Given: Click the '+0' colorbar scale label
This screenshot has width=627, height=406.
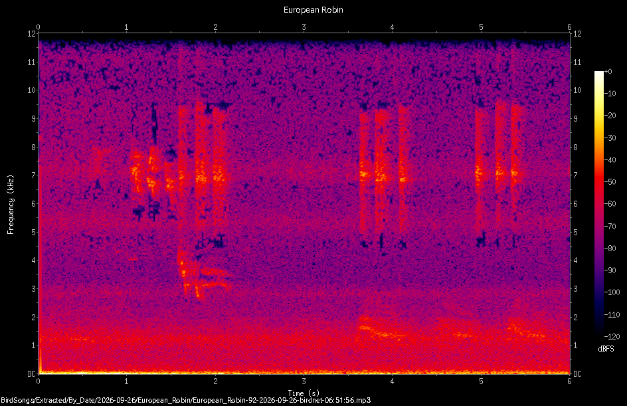Looking at the screenshot, I should (608, 72).
